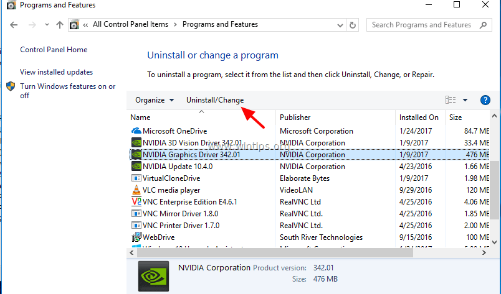Click the Programs and Features title bar icon

11,5
